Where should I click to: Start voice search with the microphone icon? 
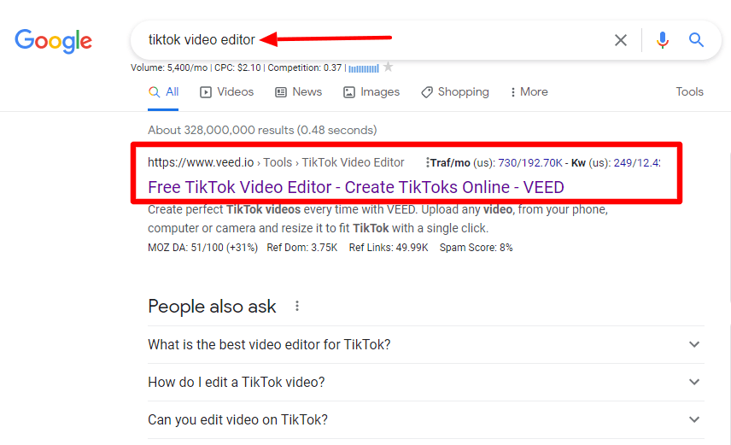[662, 40]
